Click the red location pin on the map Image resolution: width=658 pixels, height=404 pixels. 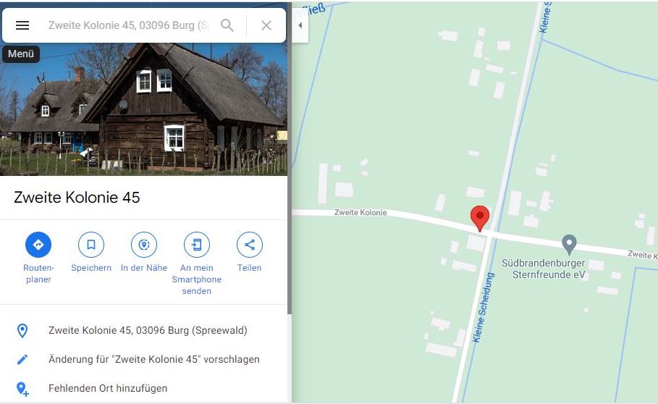(x=480, y=218)
